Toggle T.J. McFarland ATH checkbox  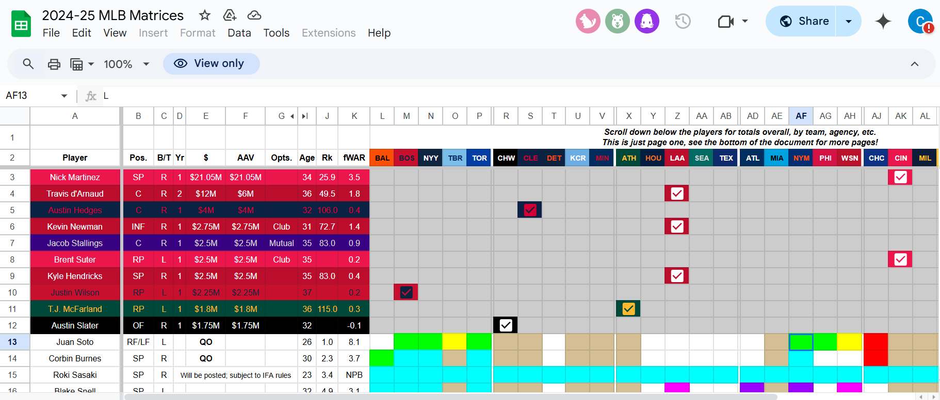click(x=628, y=309)
